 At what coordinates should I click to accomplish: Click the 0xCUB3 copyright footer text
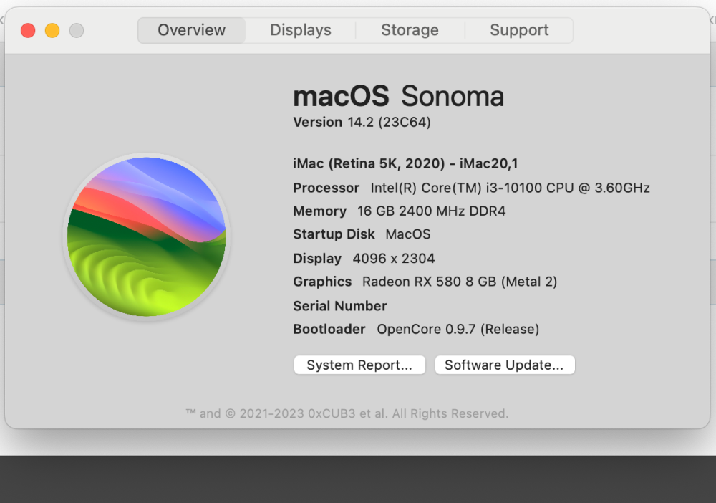point(347,413)
